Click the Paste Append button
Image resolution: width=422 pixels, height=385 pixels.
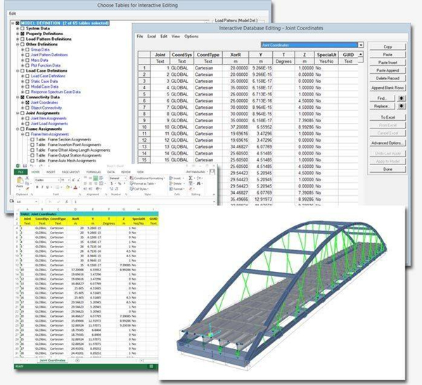coord(388,70)
